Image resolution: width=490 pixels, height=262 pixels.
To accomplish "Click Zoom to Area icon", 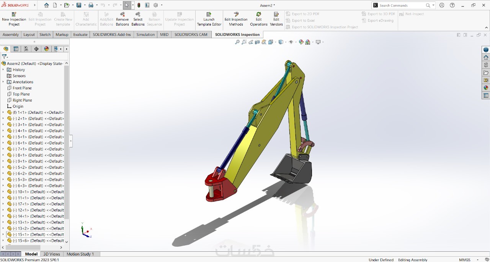I will click(244, 42).
